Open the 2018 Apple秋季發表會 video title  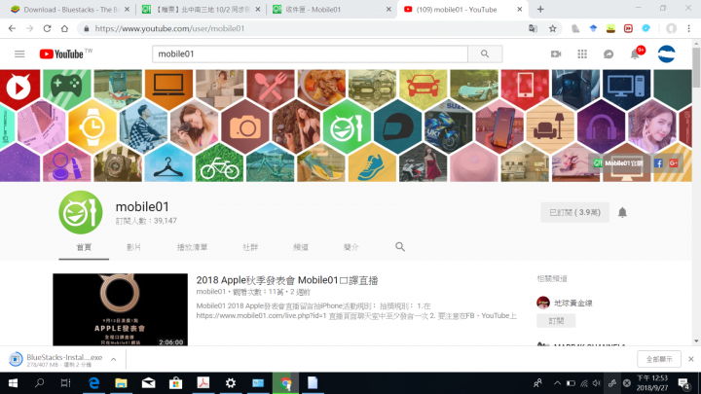(x=287, y=280)
